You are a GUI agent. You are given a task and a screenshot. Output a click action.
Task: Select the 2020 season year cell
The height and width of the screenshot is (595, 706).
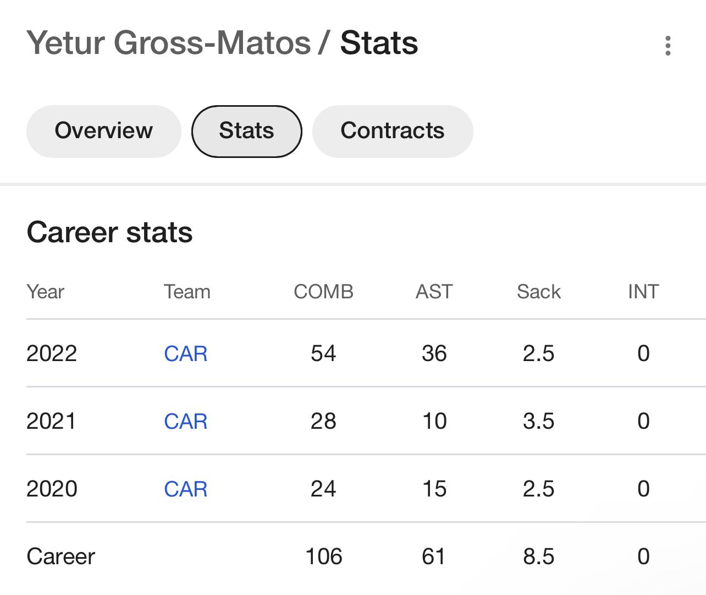click(52, 489)
